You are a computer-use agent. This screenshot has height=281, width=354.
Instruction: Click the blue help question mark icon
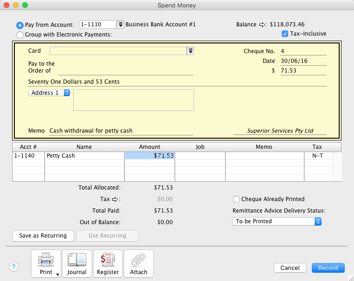point(14,267)
